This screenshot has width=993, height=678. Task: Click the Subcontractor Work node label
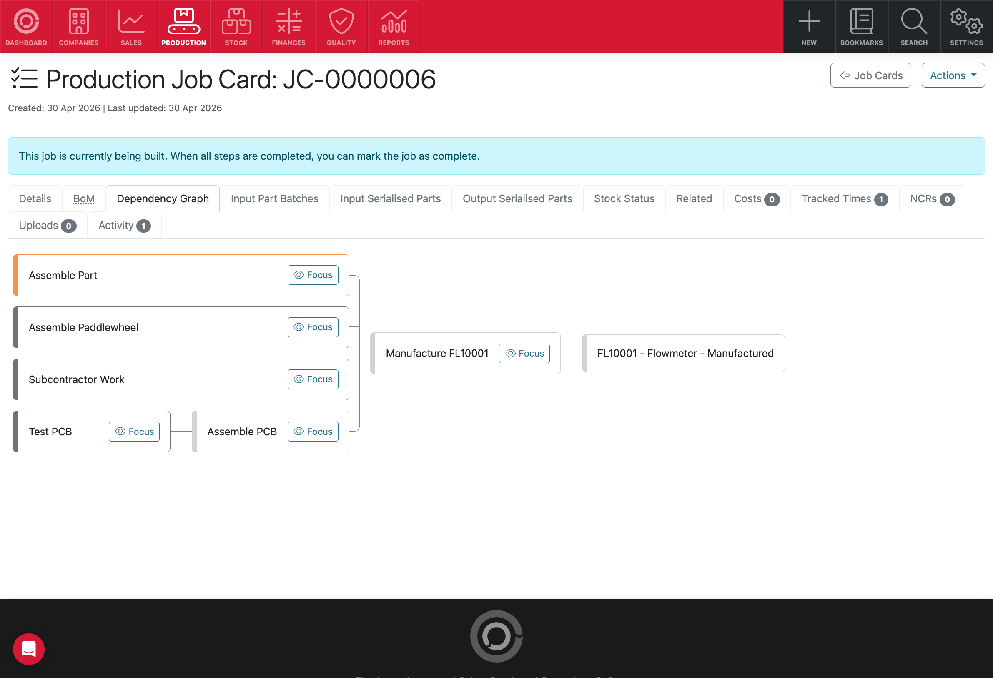tap(76, 379)
